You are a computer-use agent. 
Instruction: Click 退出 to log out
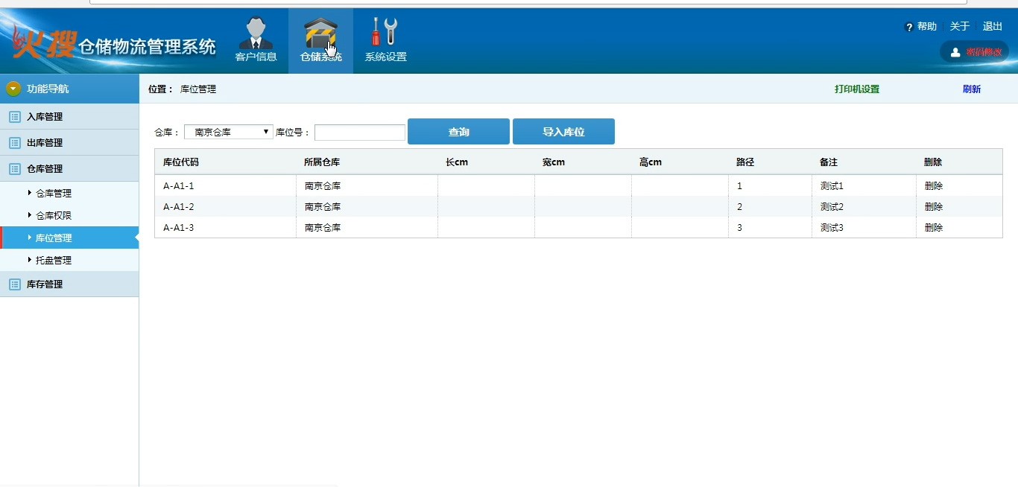(x=992, y=27)
